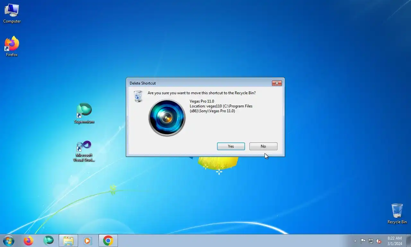Click the muted volume tray icon

coord(379,241)
